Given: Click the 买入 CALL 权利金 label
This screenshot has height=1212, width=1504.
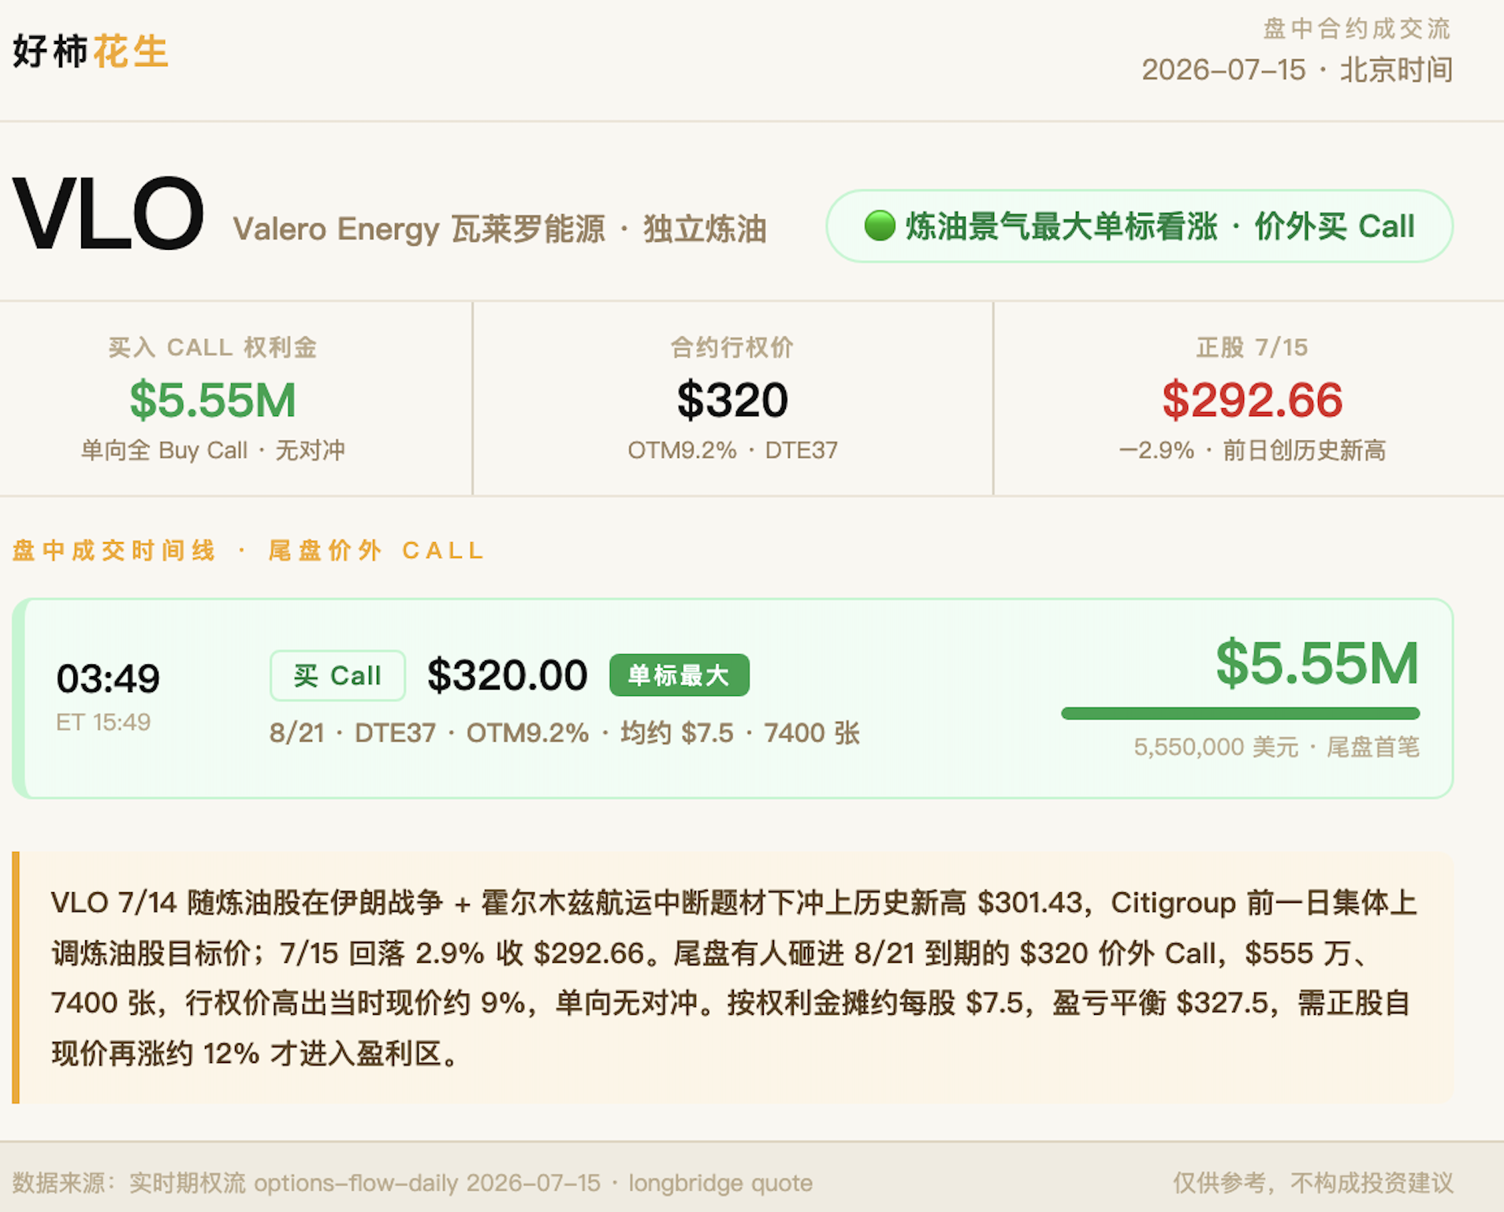Looking at the screenshot, I should coord(213,348).
